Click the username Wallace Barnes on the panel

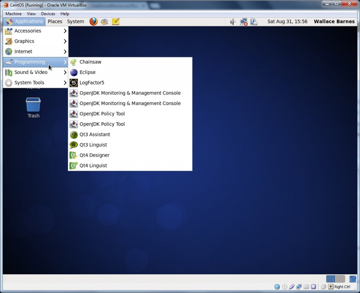[x=334, y=21]
